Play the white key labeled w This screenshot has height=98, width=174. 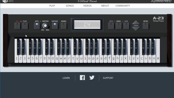pos(61,58)
